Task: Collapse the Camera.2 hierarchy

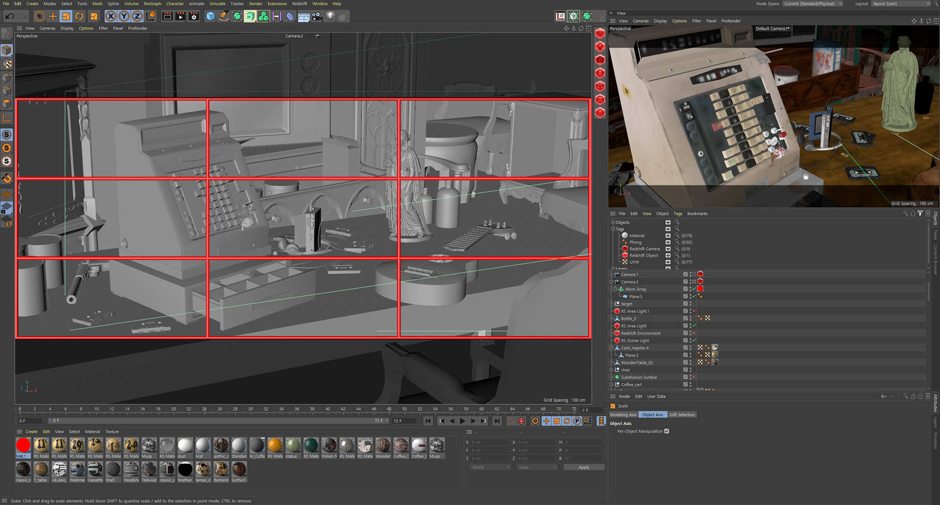Action: point(611,282)
